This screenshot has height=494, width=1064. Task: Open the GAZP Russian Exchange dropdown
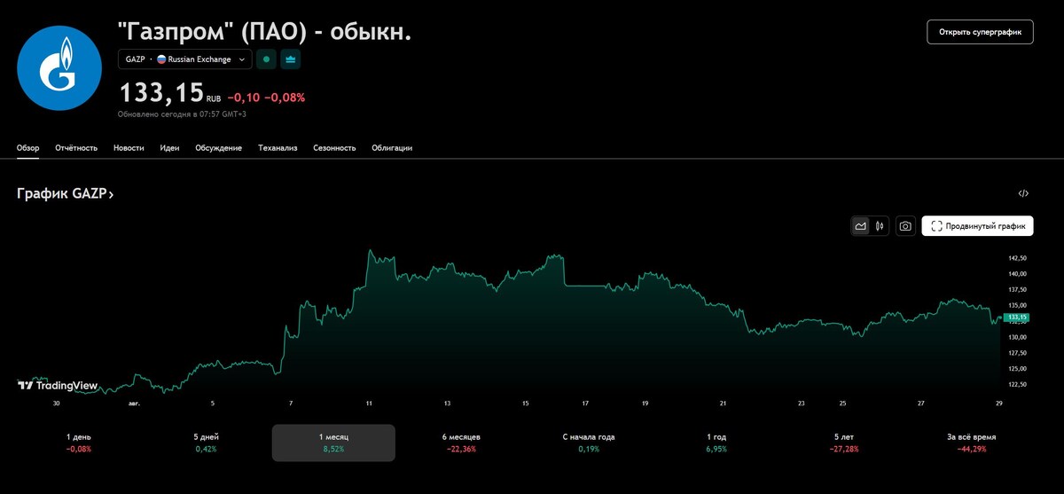tap(184, 59)
